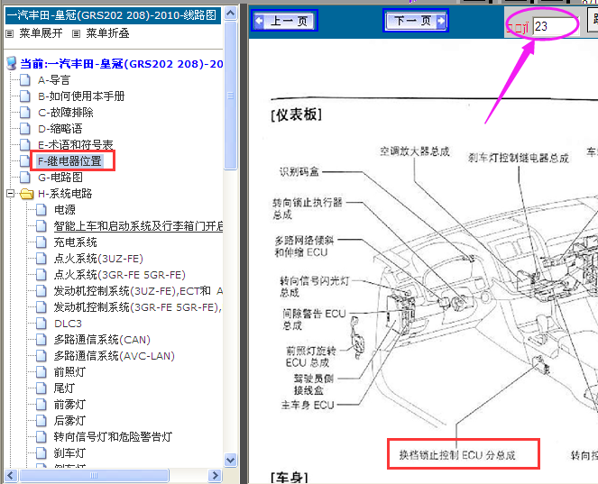The image size is (598, 484).
Task: Go to previous page with 上一页 button
Action: (284, 21)
